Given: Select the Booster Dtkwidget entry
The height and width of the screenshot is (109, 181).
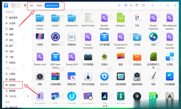Looking at the screenshot, I should tap(104, 18).
